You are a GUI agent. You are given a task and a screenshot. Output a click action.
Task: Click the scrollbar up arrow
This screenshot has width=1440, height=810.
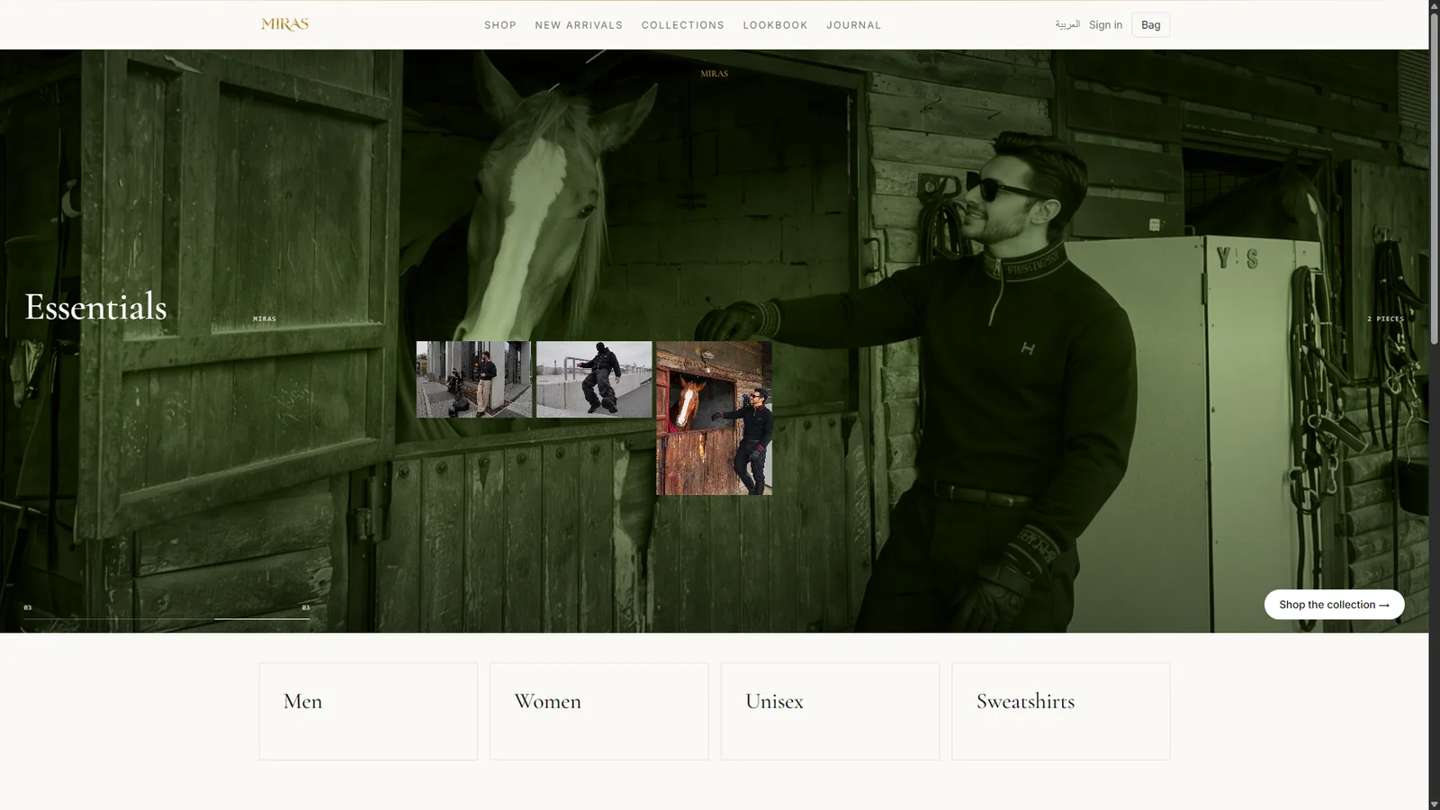tap(1435, 5)
